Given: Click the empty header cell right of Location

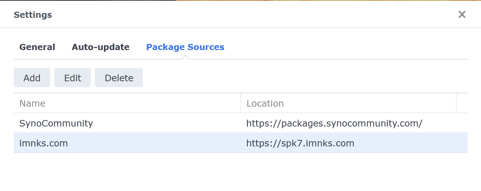Looking at the screenshot, I should [462, 103].
